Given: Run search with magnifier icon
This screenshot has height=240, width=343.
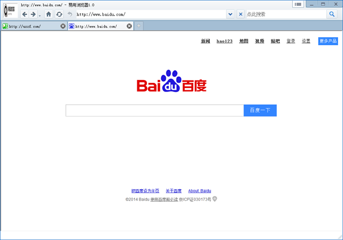Looking at the screenshot, I should (332, 14).
